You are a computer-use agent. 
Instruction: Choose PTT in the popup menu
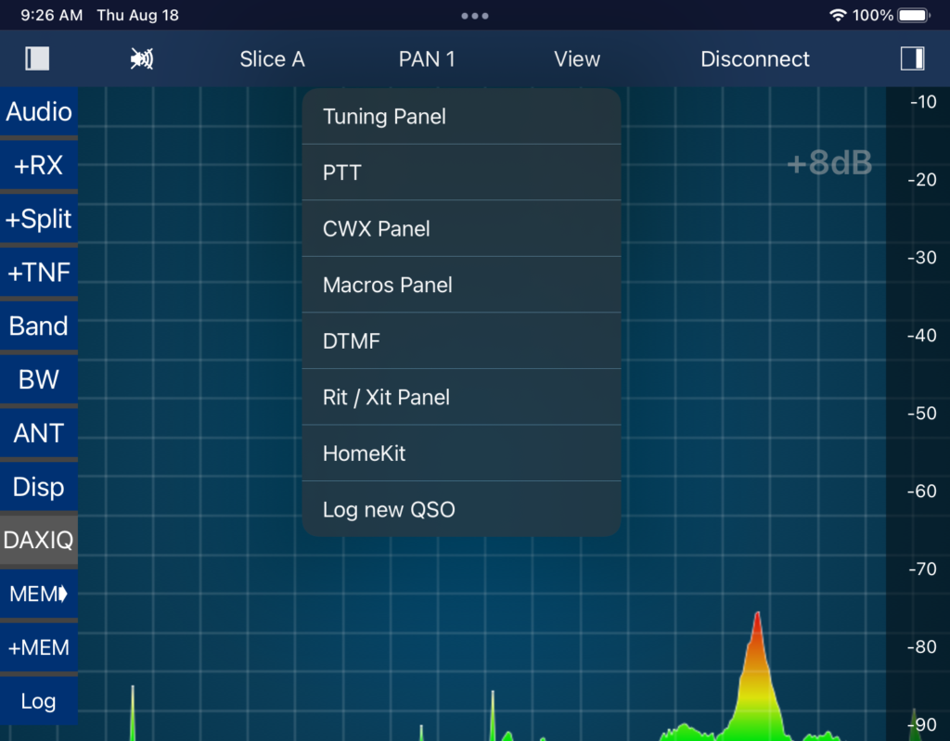pos(462,172)
